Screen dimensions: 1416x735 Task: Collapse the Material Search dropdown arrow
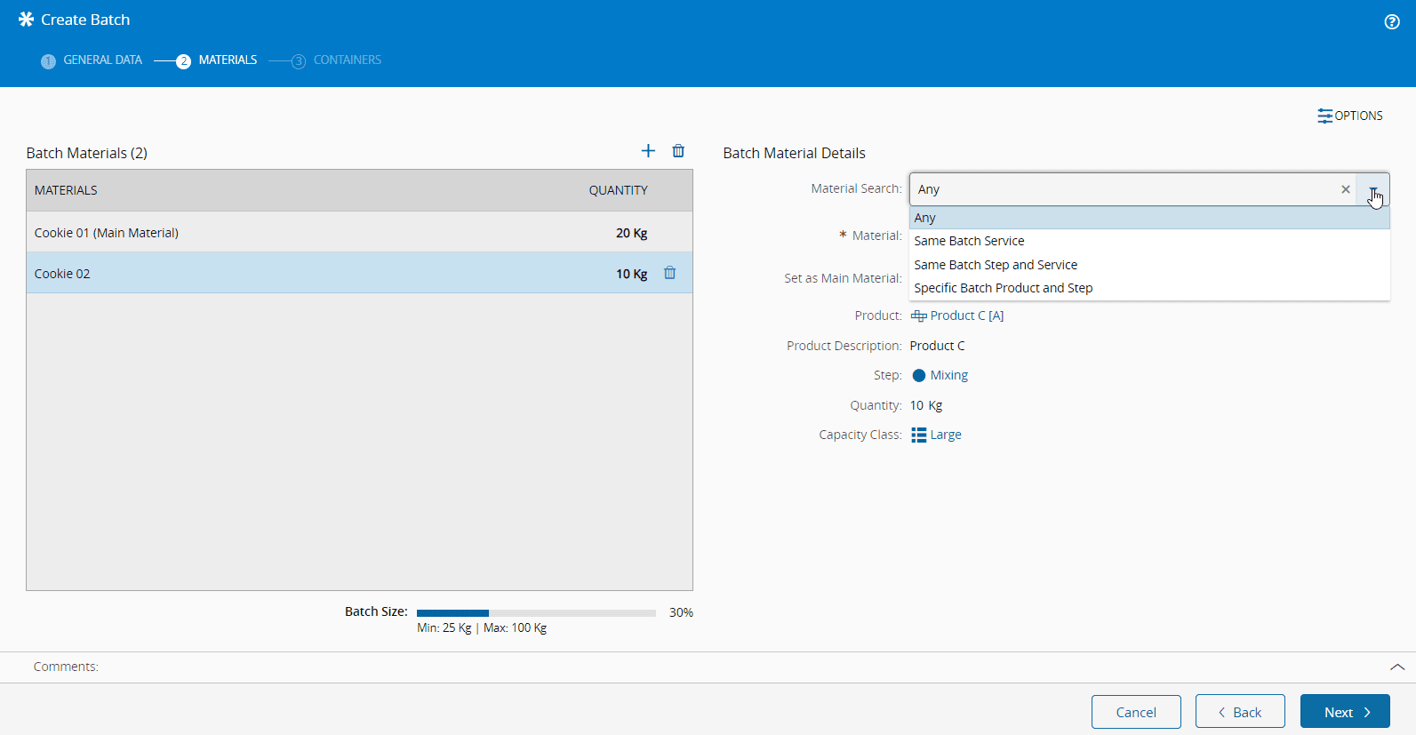(x=1373, y=189)
